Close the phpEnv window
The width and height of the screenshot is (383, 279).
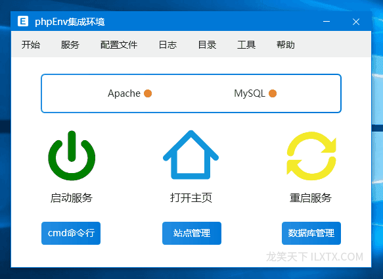coord(356,22)
